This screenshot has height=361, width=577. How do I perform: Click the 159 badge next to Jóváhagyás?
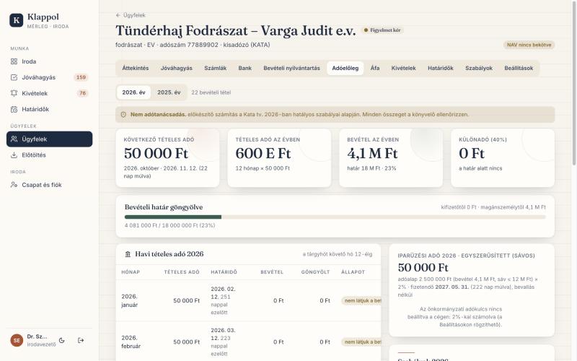coord(81,77)
